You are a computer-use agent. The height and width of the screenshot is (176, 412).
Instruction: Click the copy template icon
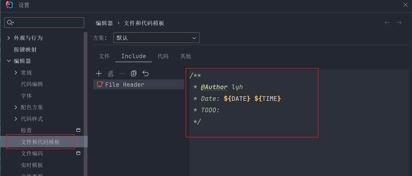coord(134,74)
